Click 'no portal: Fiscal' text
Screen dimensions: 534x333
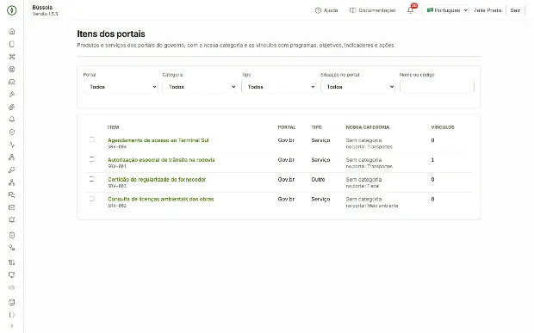[363, 186]
